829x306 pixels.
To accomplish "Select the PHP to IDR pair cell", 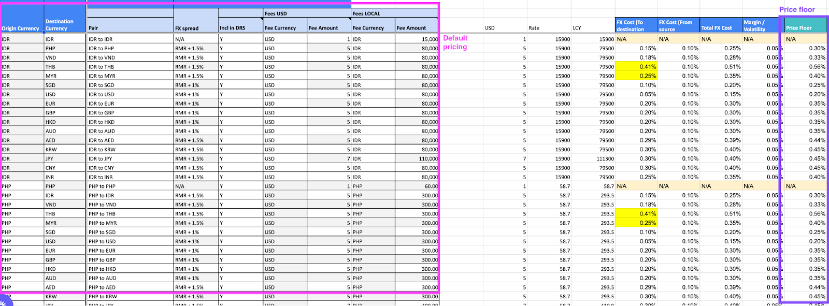I will 130,195.
